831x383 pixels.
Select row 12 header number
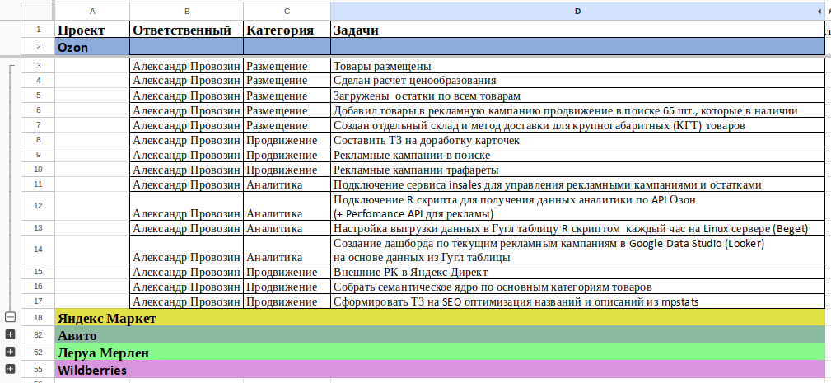[38, 206]
